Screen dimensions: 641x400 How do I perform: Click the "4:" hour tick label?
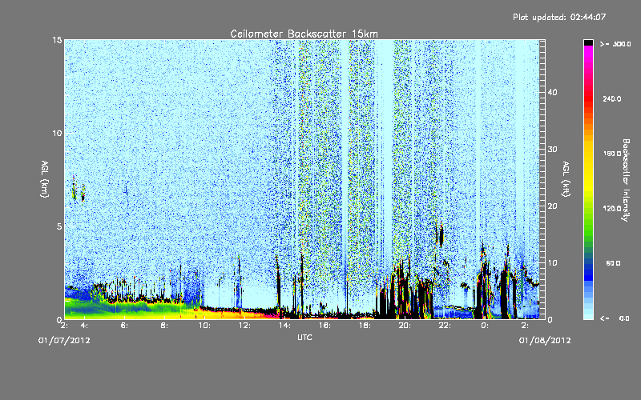84,326
